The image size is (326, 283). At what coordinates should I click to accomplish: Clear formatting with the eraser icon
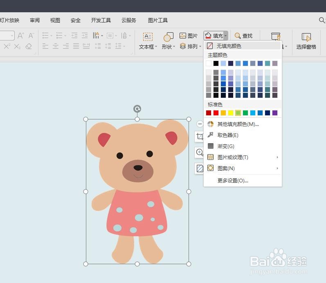tap(29, 46)
